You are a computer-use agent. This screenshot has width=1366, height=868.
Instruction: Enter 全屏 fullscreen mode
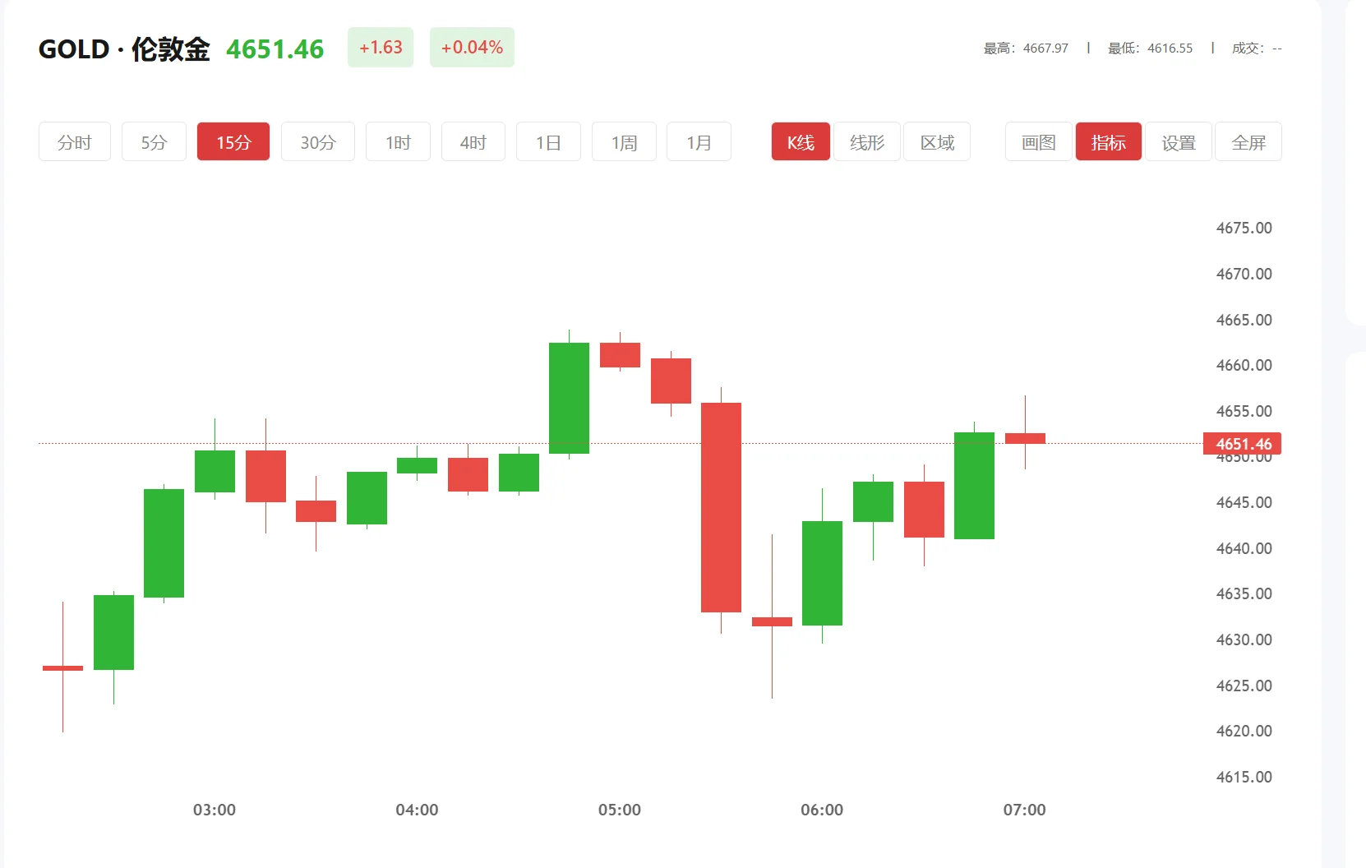click(x=1248, y=141)
